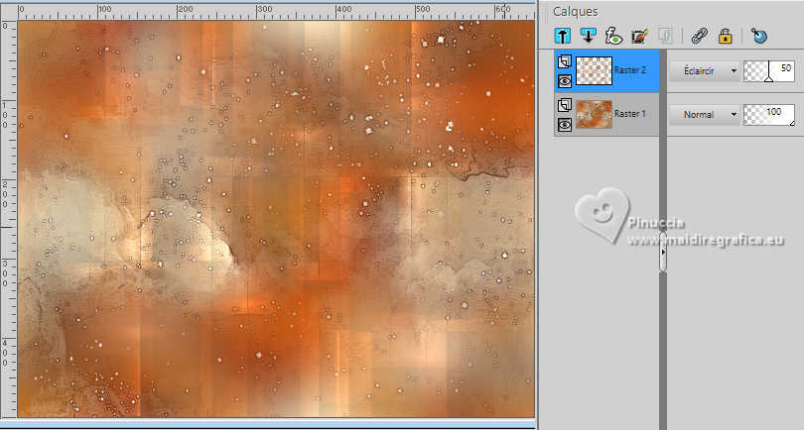
Task: Toggle the lock transparency padlock icon
Action: pyautogui.click(x=725, y=36)
